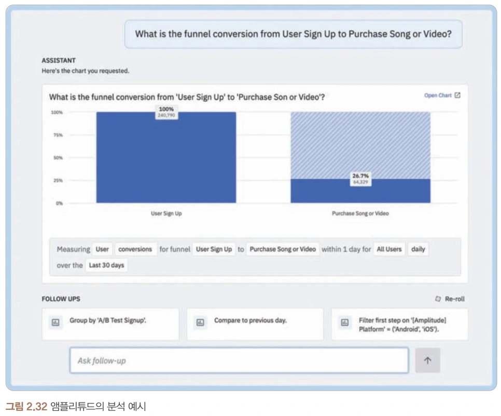
Task: Click the 'Here's the chart you requested.' reply
Action: coord(86,71)
